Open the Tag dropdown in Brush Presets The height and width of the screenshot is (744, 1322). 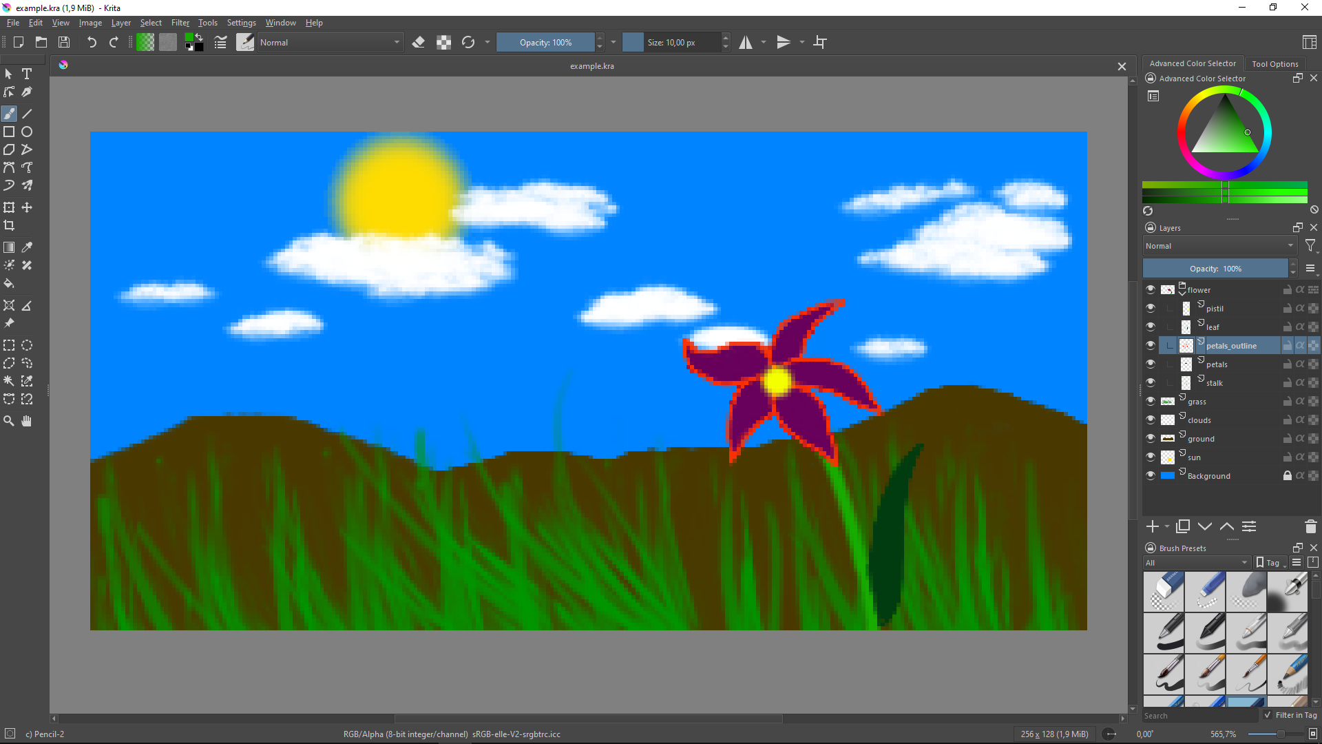point(1272,563)
